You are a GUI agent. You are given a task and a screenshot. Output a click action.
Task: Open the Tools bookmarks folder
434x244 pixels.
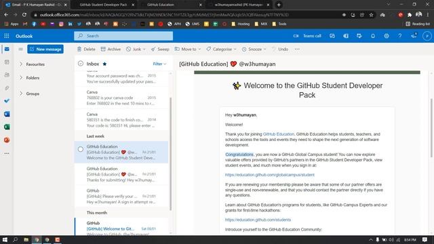click(279, 24)
